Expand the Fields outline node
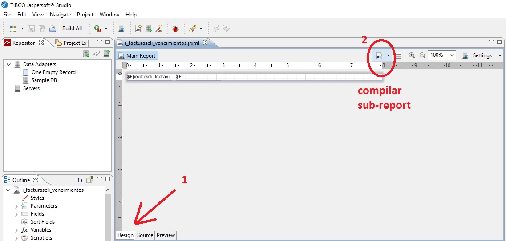The width and height of the screenshot is (506, 241). tap(16, 214)
